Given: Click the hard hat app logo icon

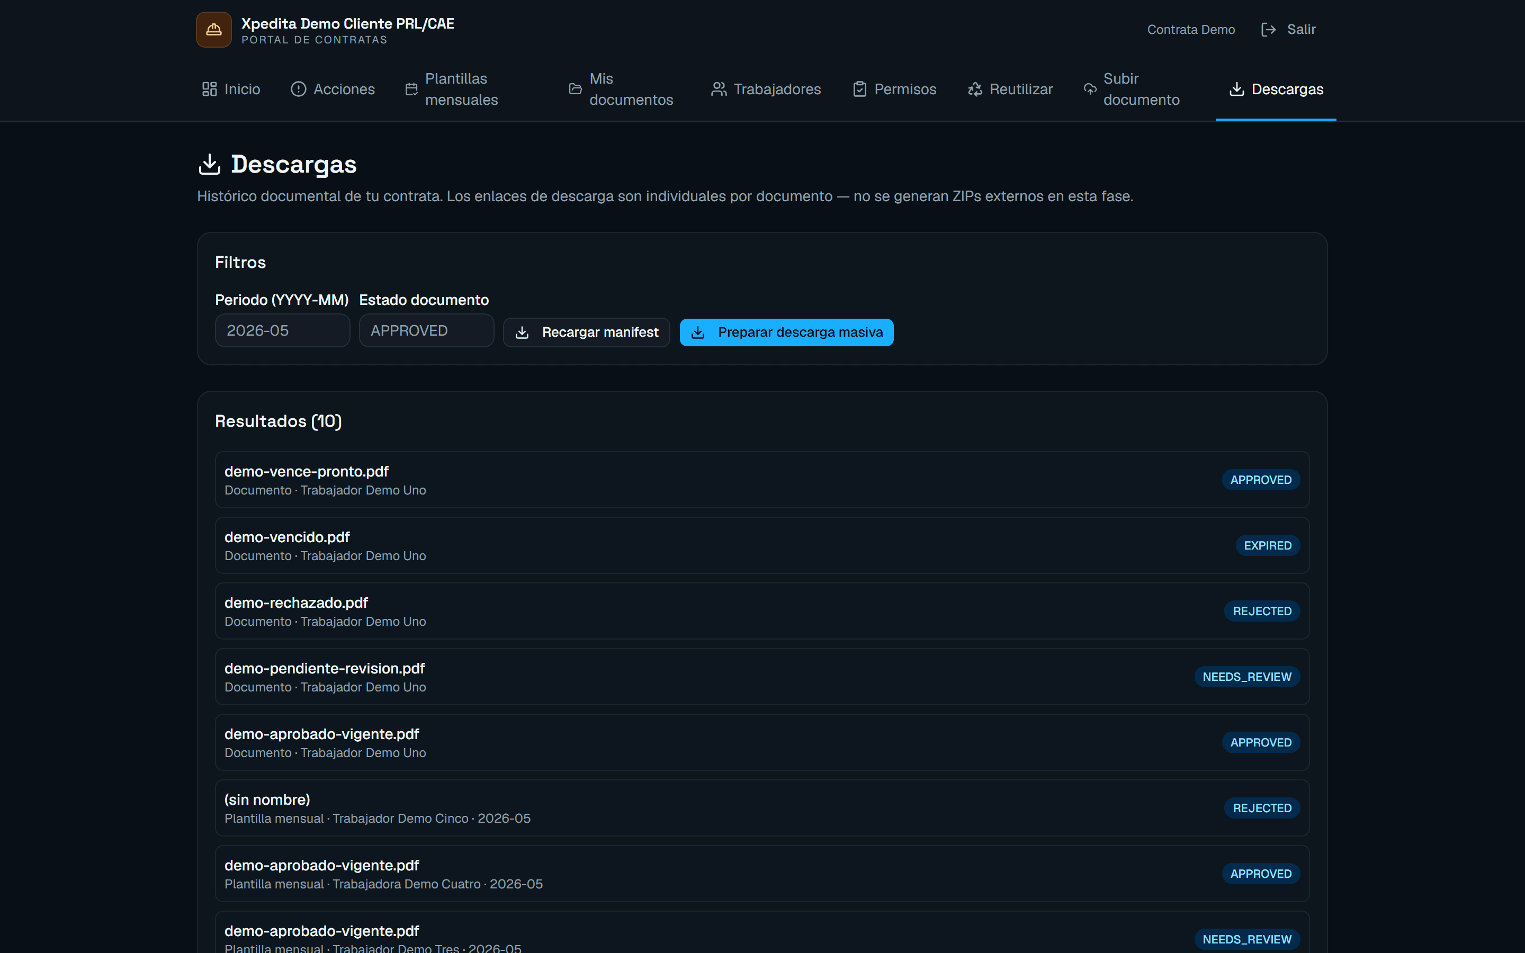Looking at the screenshot, I should point(213,30).
